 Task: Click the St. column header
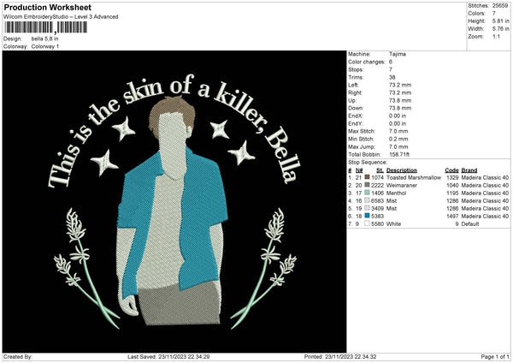pos(380,170)
